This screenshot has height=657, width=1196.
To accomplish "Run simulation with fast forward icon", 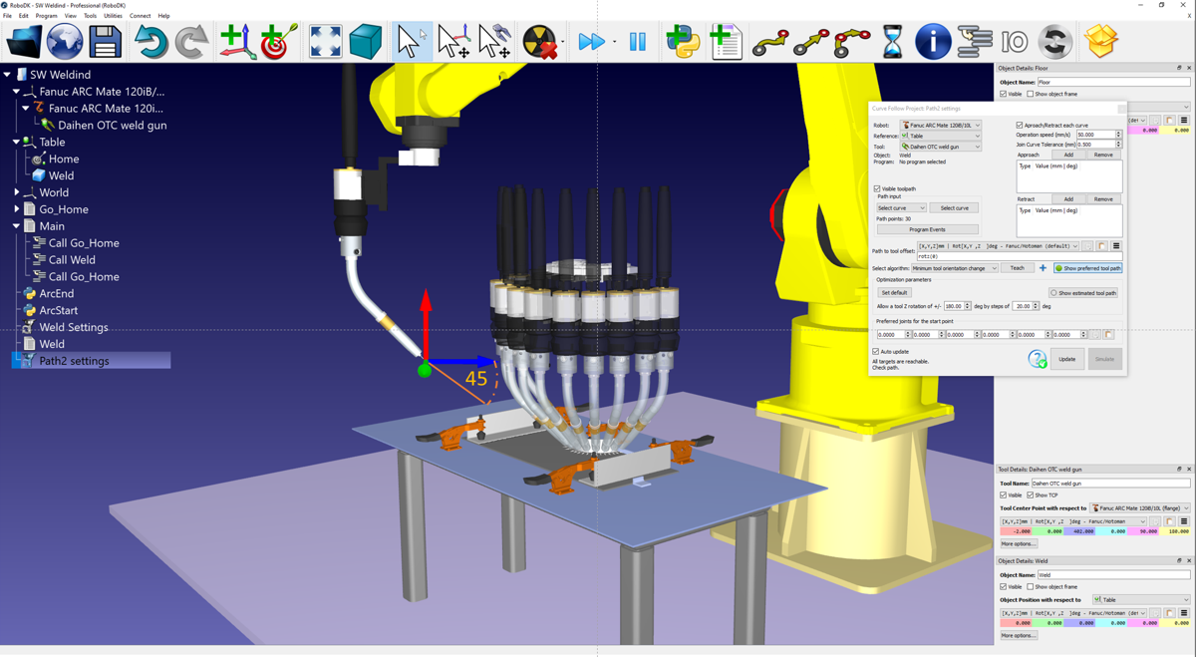I will (x=591, y=42).
